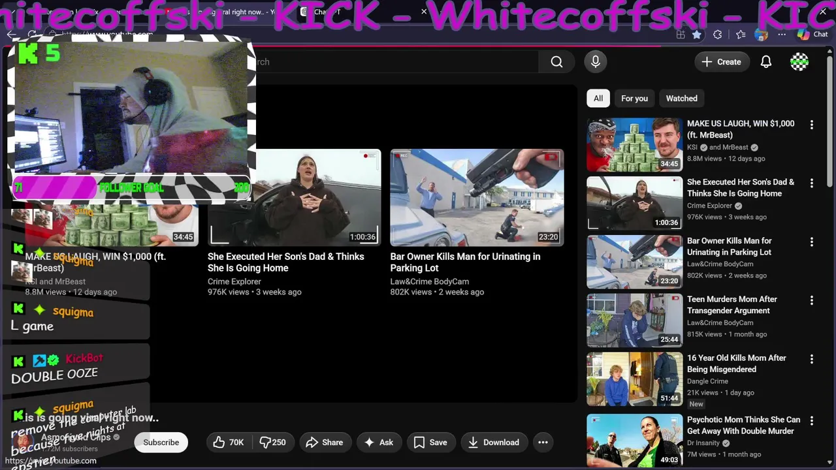Screen dimensions: 836x470
Task: Click the add-to-apps grid icon in address bar
Action: (681, 35)
